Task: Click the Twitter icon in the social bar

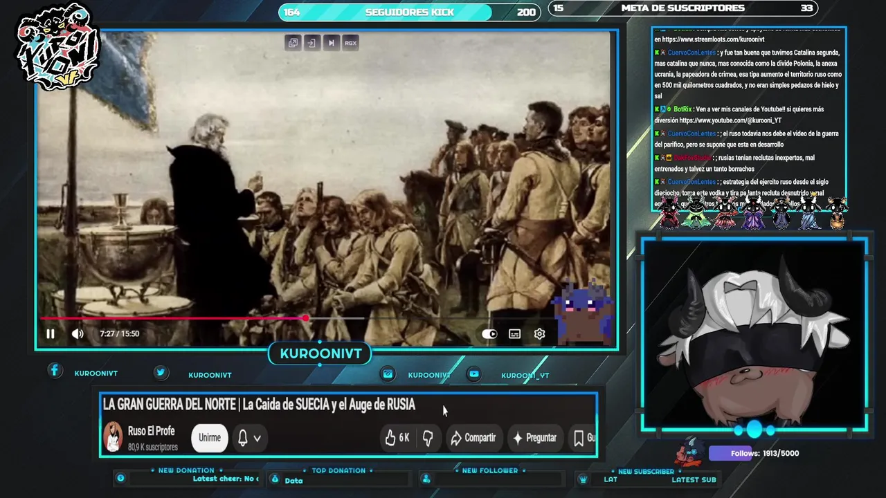Action: (161, 372)
